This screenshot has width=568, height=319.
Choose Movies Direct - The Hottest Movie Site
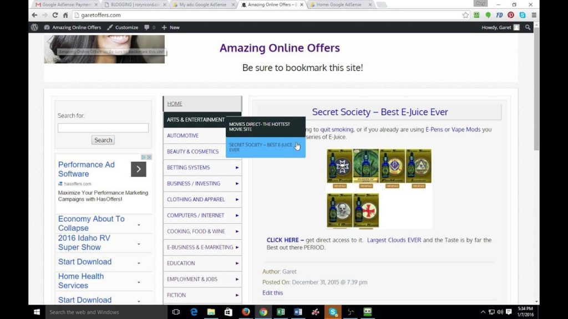tap(266, 127)
